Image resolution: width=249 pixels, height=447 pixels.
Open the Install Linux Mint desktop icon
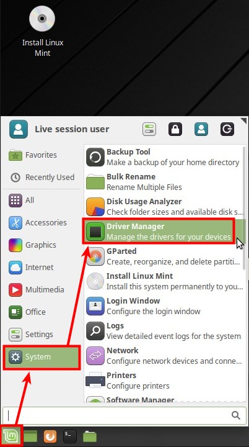coord(42,32)
